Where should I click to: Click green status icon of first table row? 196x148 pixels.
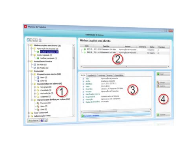pyautogui.click(x=85, y=49)
